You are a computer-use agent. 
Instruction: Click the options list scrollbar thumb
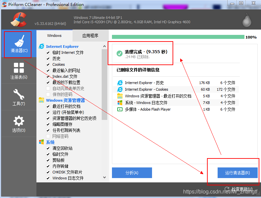[x=104, y=84]
